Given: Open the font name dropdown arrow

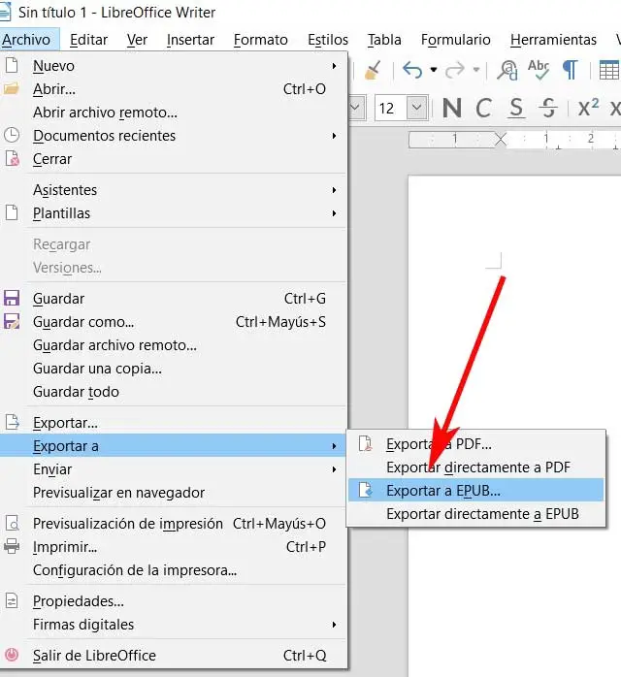Looking at the screenshot, I should tap(356, 108).
